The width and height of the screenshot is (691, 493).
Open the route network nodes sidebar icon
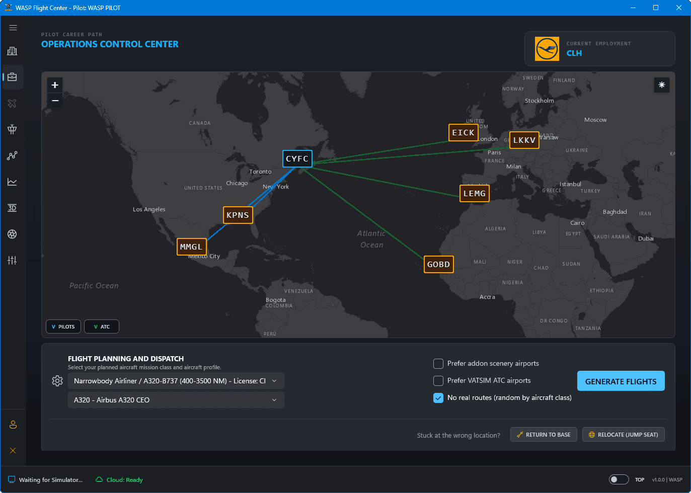point(13,155)
